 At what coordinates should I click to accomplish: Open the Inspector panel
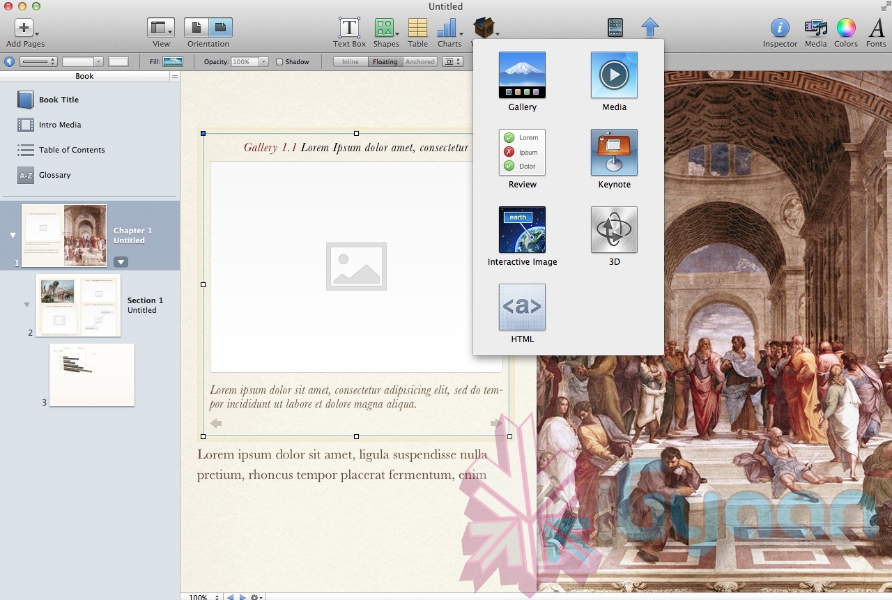(x=779, y=29)
